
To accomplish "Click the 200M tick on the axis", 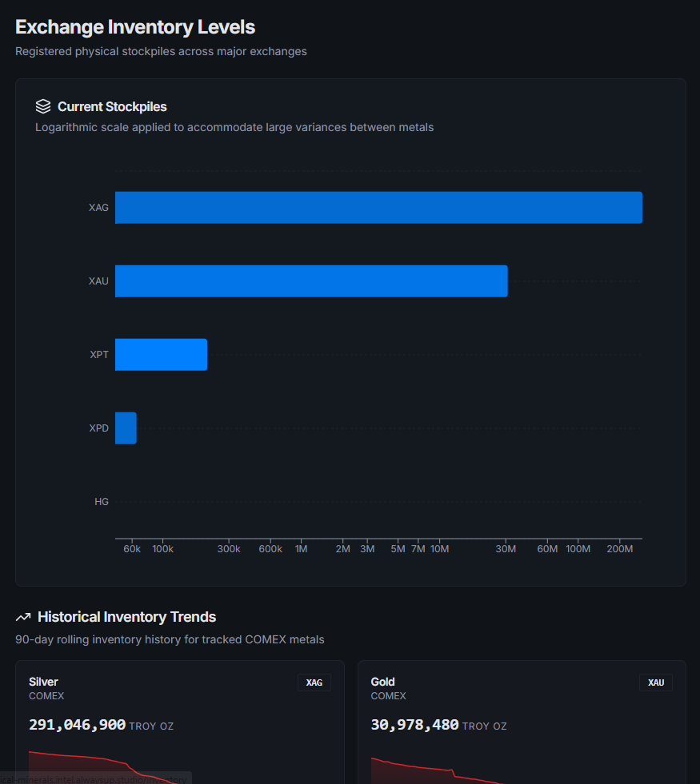I will point(620,549).
